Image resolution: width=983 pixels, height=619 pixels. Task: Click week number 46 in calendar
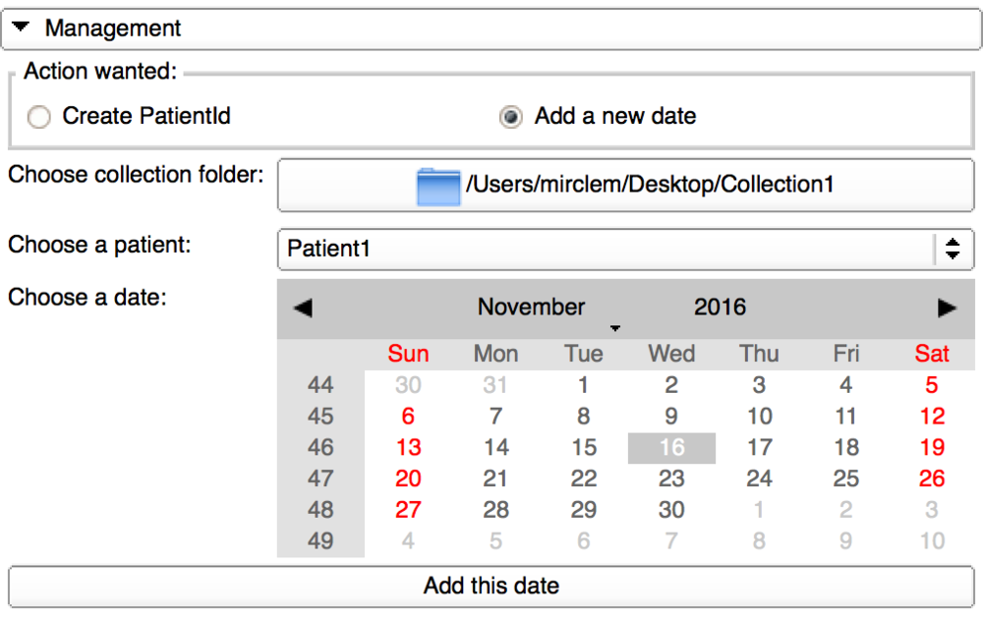[x=320, y=447]
